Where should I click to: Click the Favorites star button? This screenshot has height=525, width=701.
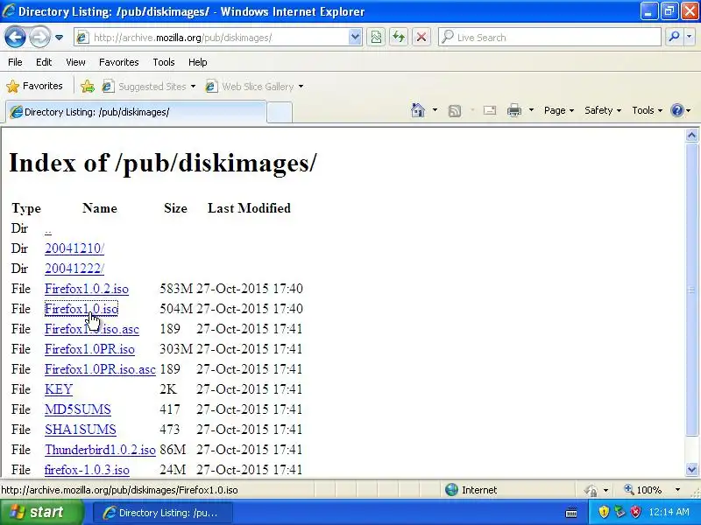click(x=35, y=86)
